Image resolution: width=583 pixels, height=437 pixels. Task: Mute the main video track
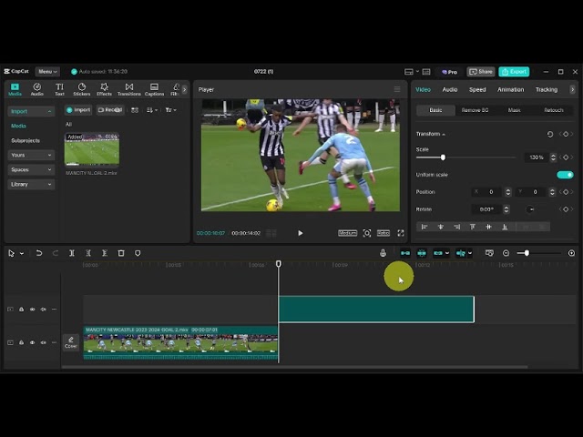click(x=43, y=342)
